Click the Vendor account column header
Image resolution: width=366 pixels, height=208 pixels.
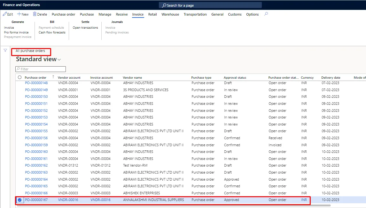tap(69, 78)
